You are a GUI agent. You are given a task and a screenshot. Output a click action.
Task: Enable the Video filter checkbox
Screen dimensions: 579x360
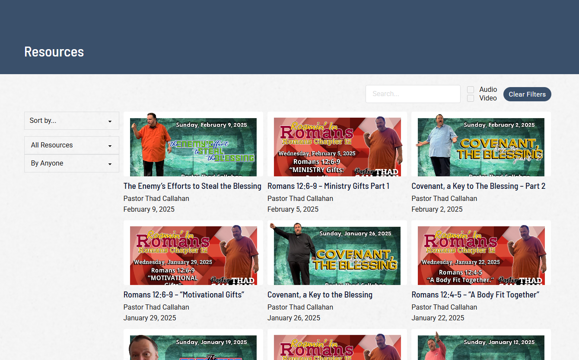click(x=471, y=98)
